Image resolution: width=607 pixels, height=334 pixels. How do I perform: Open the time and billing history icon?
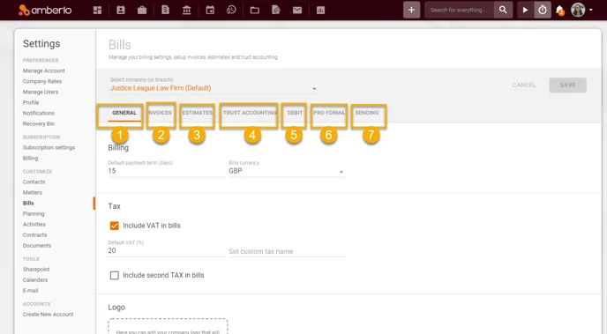coord(231,10)
